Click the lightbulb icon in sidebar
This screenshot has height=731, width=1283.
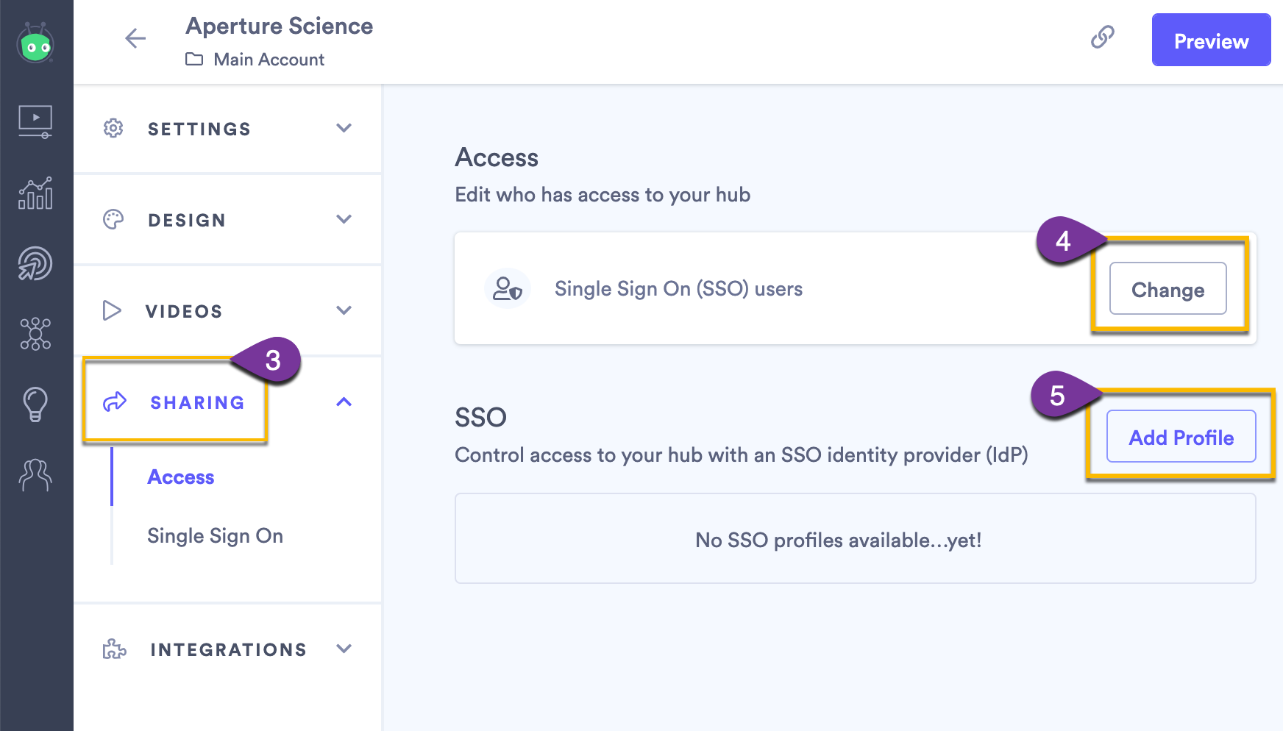(35, 405)
